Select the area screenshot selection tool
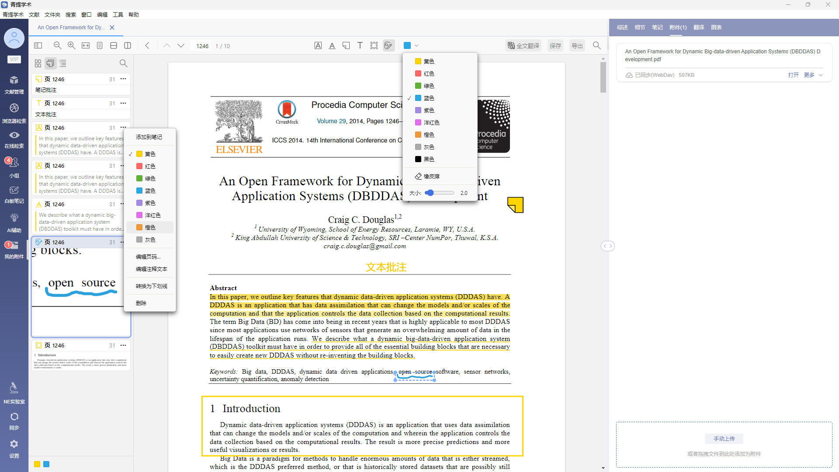Viewport: 839px width, 472px height. click(x=374, y=45)
